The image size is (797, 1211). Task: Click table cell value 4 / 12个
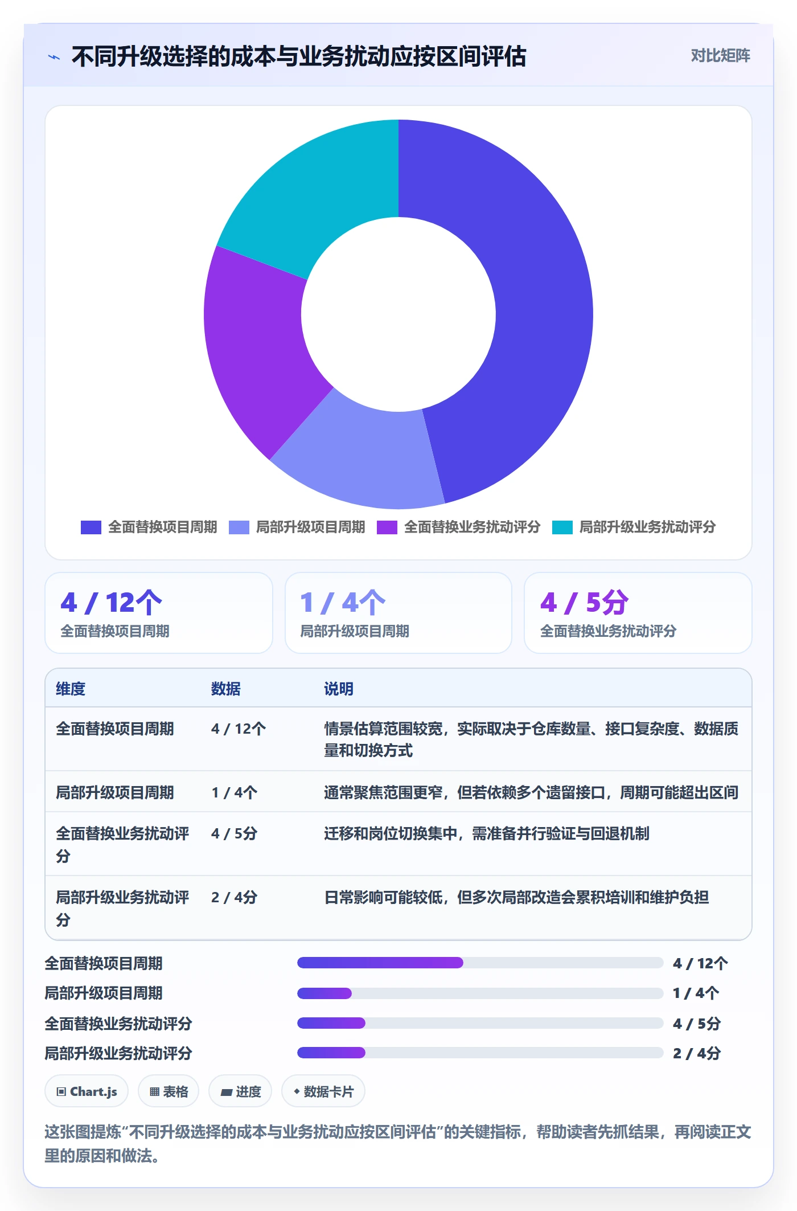(x=239, y=729)
